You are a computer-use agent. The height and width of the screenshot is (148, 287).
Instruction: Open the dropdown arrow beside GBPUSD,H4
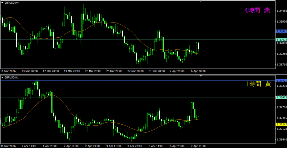2,3
